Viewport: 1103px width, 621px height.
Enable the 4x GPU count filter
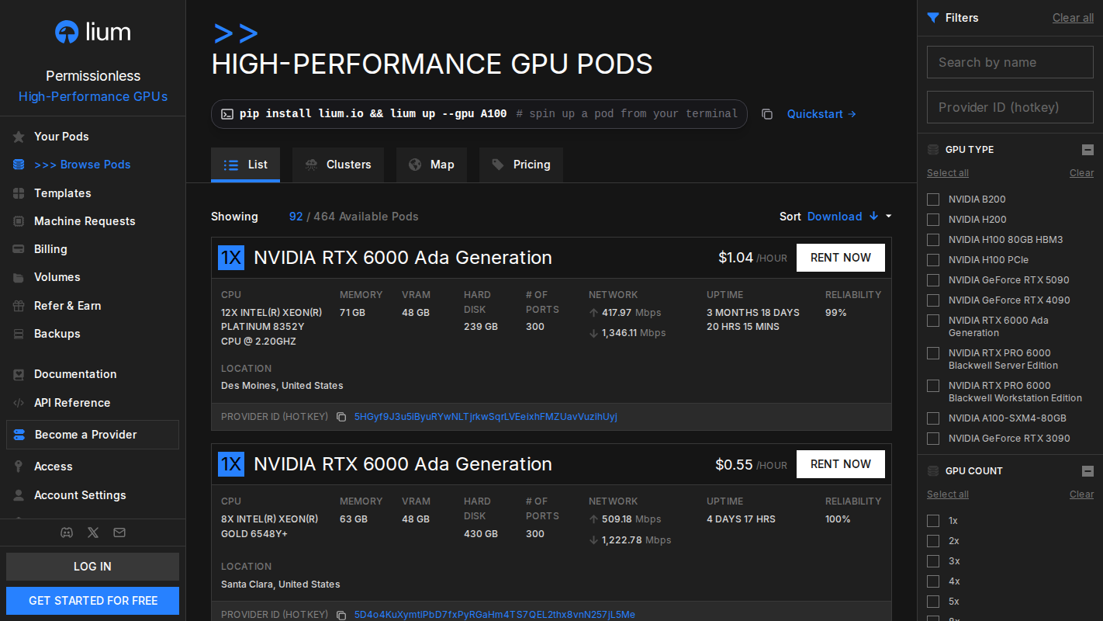point(933,581)
